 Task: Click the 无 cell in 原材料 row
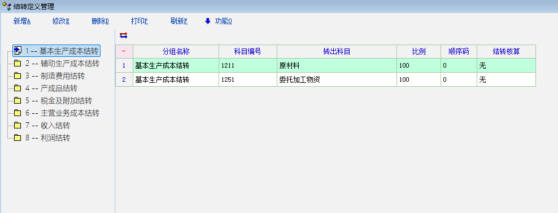(x=506, y=66)
